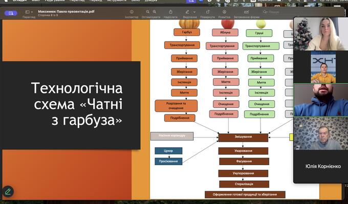
Task: Toggle the purple screen sharing indicator
Action: point(11,13)
